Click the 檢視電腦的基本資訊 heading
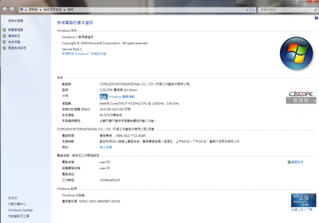The width and height of the screenshot is (319, 223). click(x=75, y=23)
